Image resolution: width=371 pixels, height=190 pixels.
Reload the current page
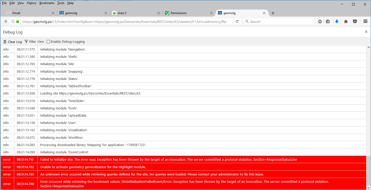pyautogui.click(x=237, y=22)
